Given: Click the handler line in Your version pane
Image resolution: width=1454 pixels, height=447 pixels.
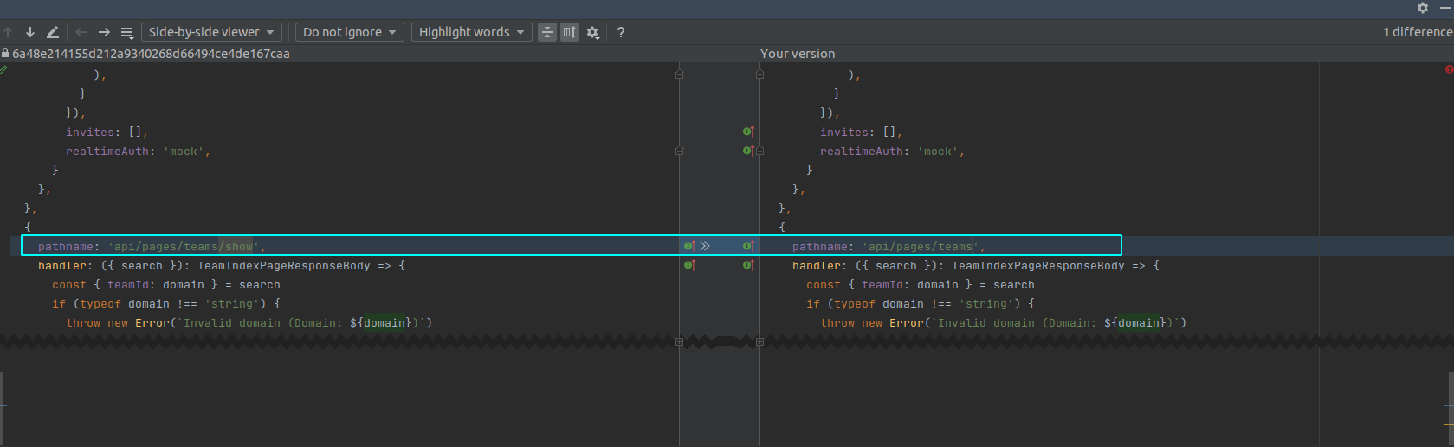Looking at the screenshot, I should click(x=976, y=265).
